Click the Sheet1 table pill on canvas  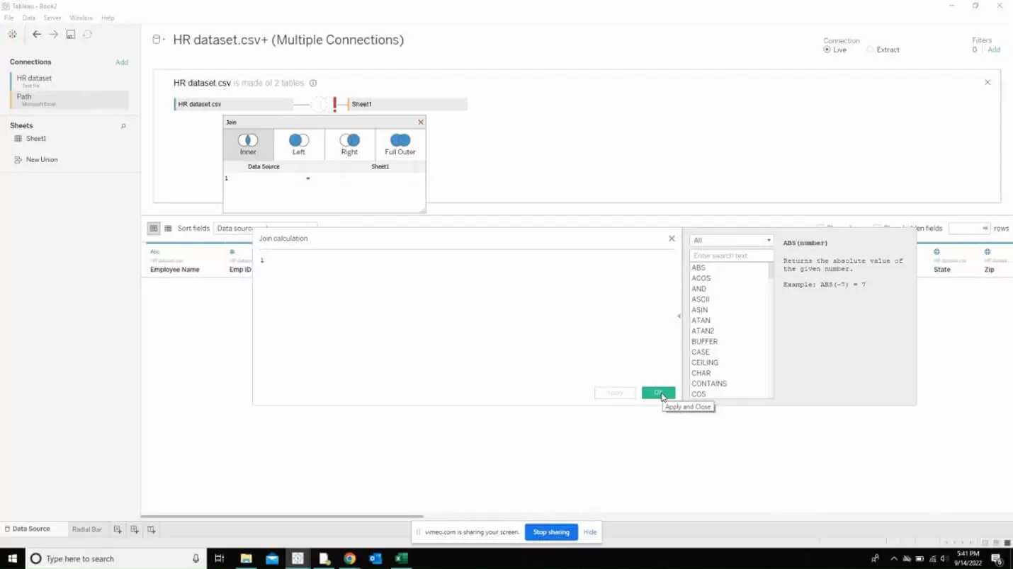(x=407, y=104)
